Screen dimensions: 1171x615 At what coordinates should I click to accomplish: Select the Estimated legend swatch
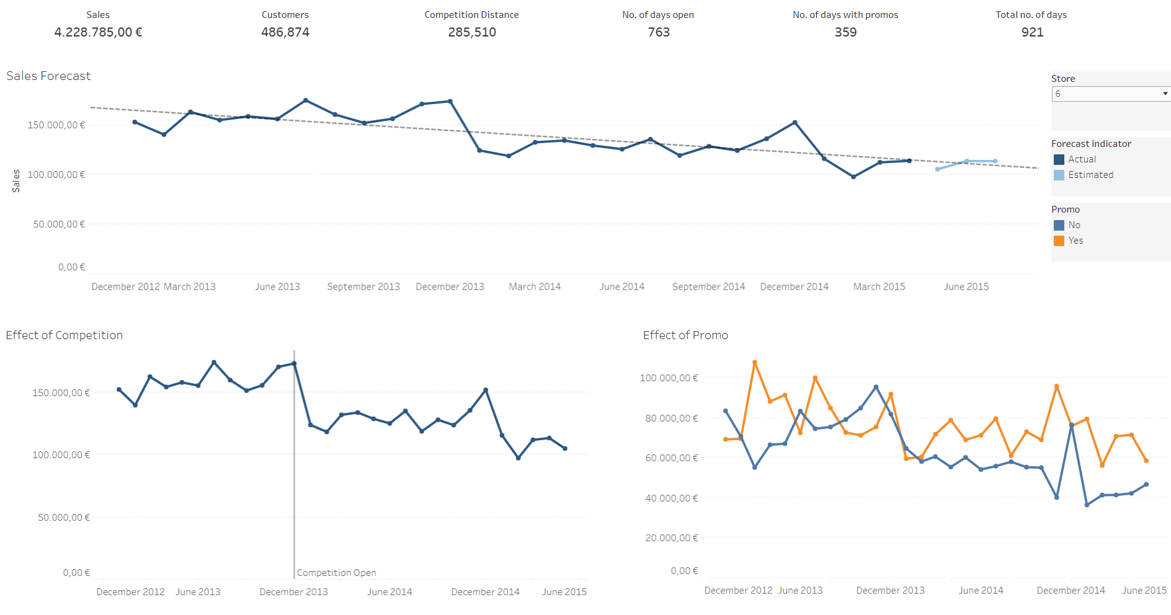click(1059, 175)
